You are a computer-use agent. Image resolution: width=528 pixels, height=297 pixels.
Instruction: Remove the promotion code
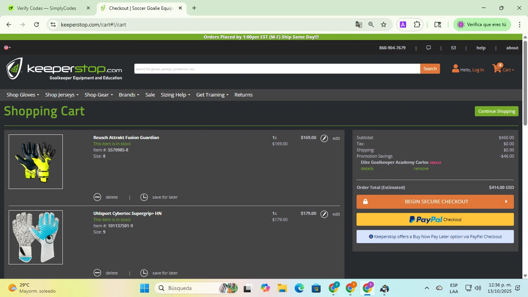tap(421, 169)
